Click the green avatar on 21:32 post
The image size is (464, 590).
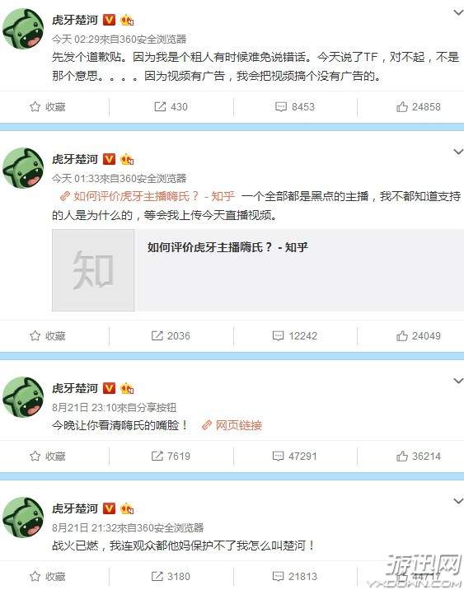click(23, 517)
